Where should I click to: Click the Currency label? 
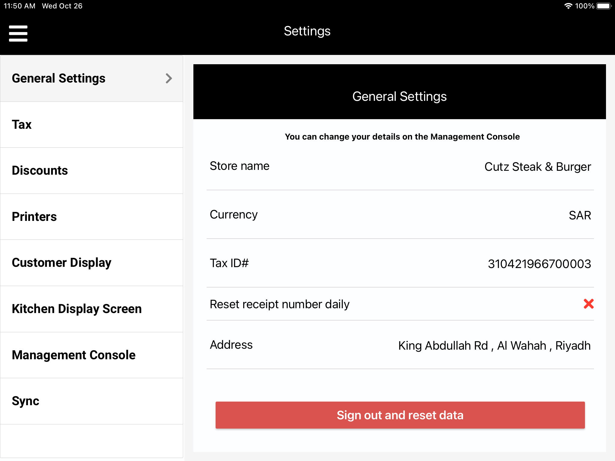click(x=234, y=215)
